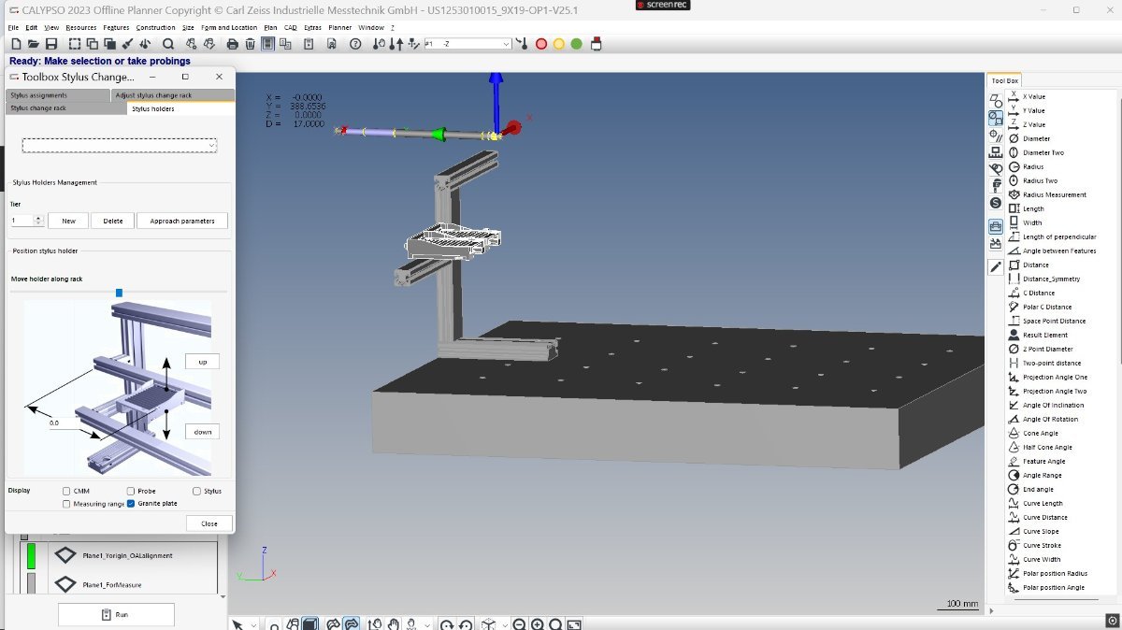Open the Planner menu
Viewport: 1122px width, 630px height.
[x=339, y=27]
